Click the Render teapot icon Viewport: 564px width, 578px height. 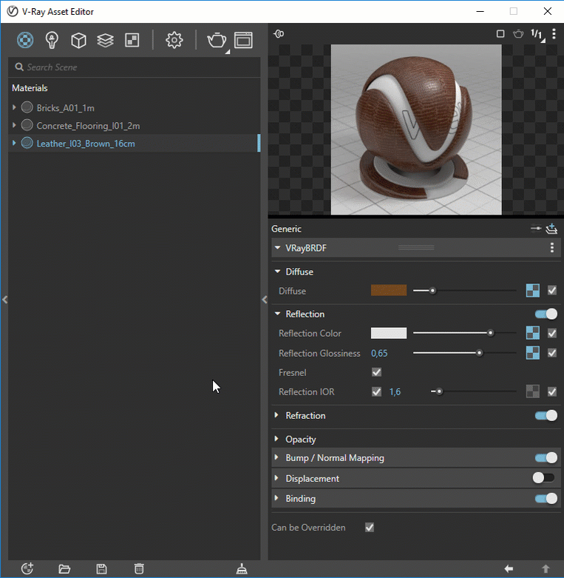(217, 40)
